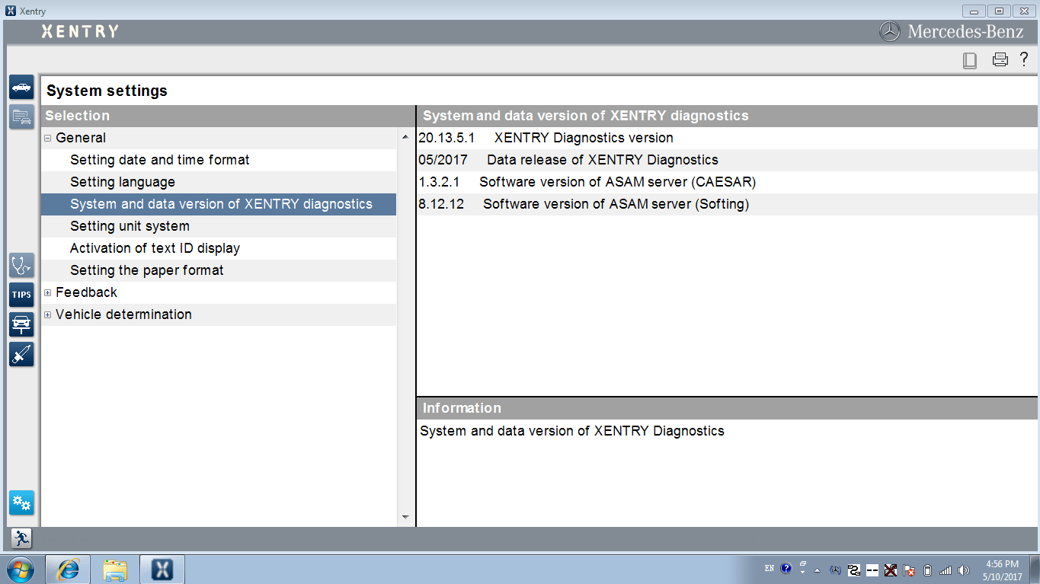Image resolution: width=1040 pixels, height=584 pixels.
Task: Click the Mercedes-Benz logo
Action: click(952, 32)
